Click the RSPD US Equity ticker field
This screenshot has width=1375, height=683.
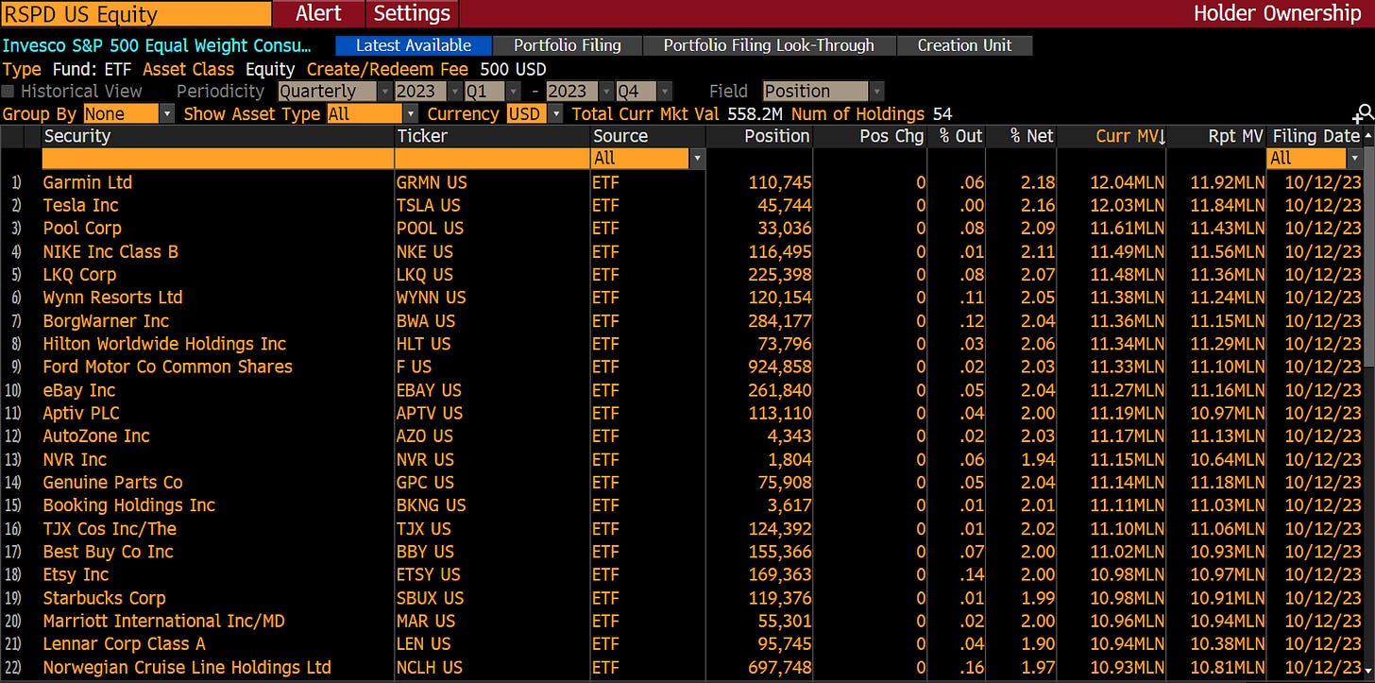click(136, 13)
